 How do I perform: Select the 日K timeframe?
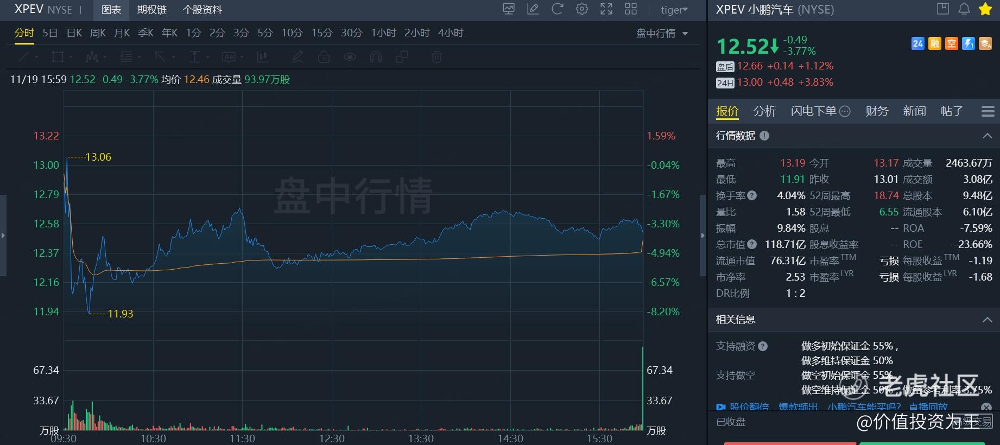(x=74, y=33)
